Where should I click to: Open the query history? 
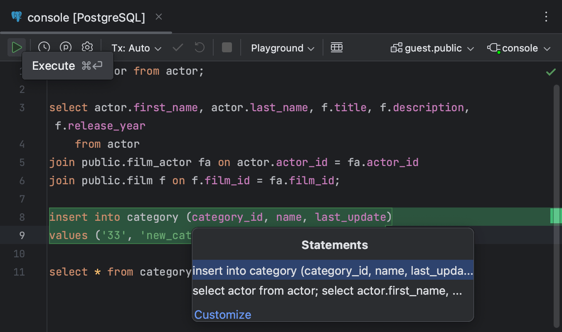coord(44,47)
